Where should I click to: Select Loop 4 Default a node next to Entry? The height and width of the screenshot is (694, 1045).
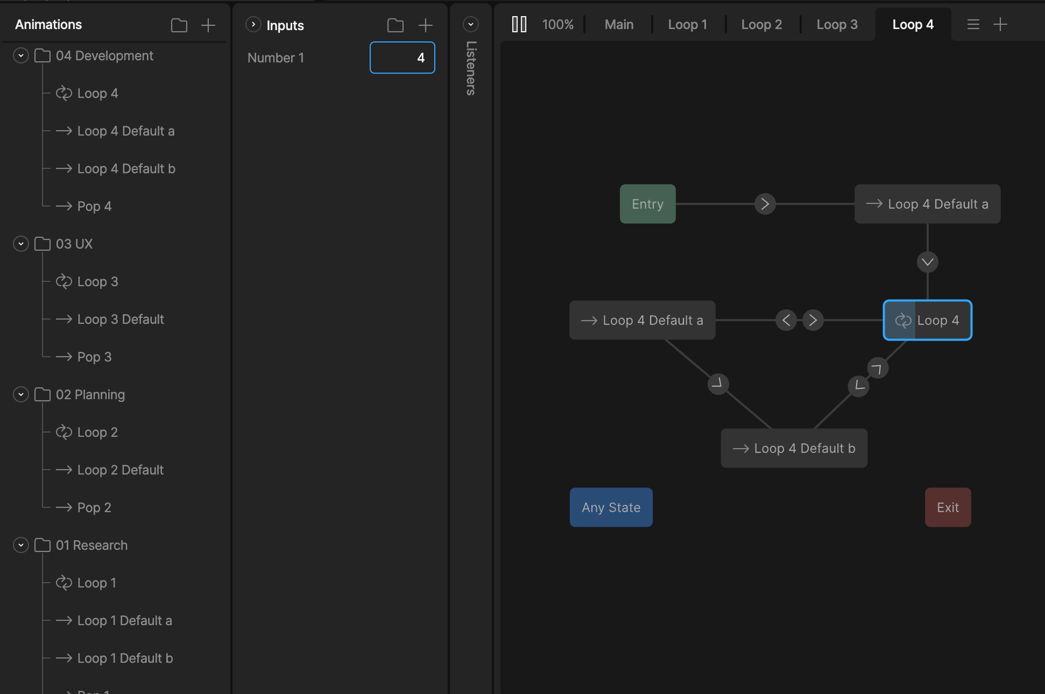coord(927,204)
